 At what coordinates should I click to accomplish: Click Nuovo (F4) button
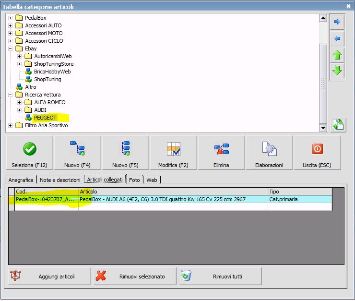(77, 153)
